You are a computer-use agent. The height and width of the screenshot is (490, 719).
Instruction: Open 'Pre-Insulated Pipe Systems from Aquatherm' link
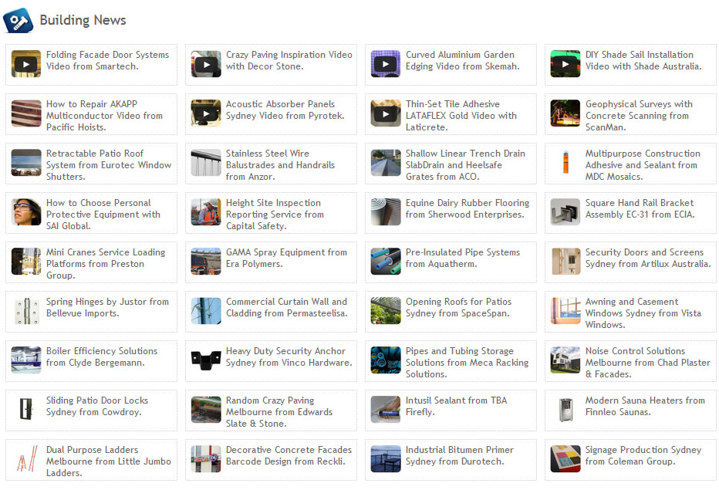tap(463, 259)
